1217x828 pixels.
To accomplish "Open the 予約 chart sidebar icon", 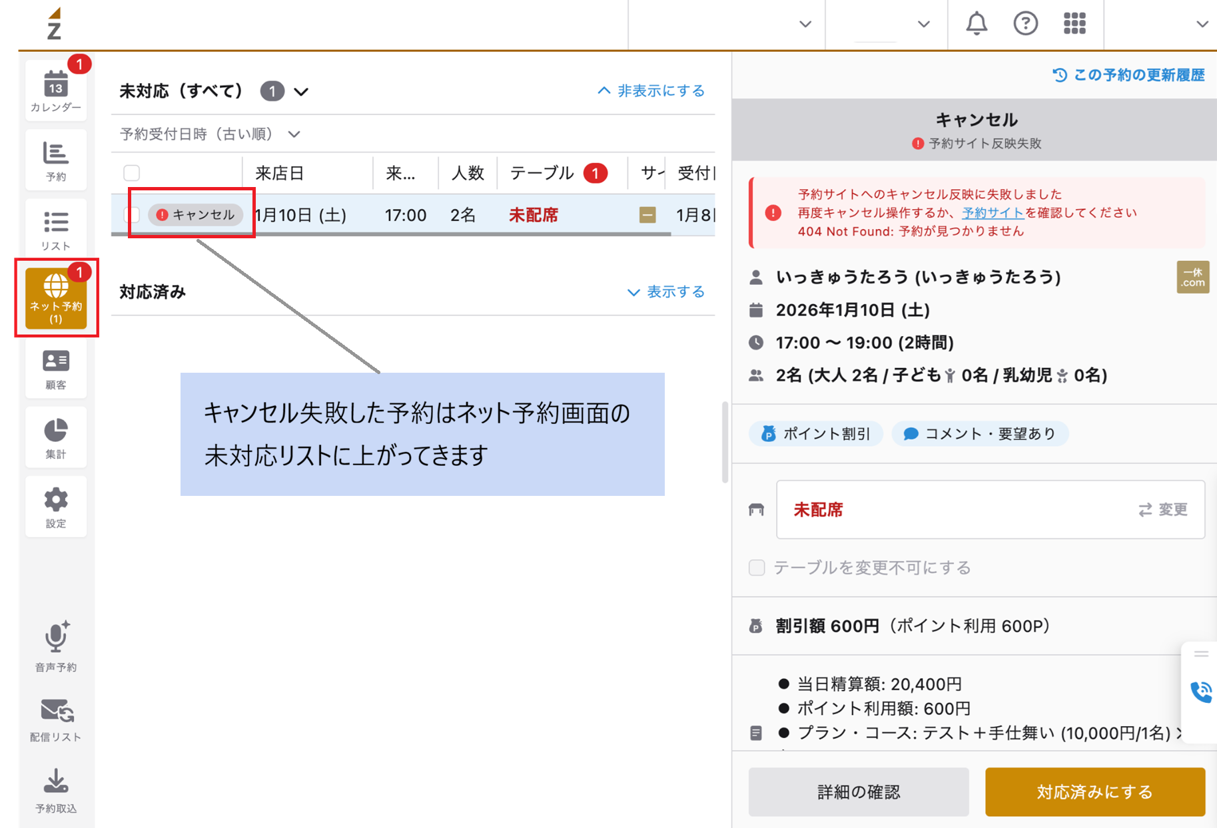I will tap(56, 160).
